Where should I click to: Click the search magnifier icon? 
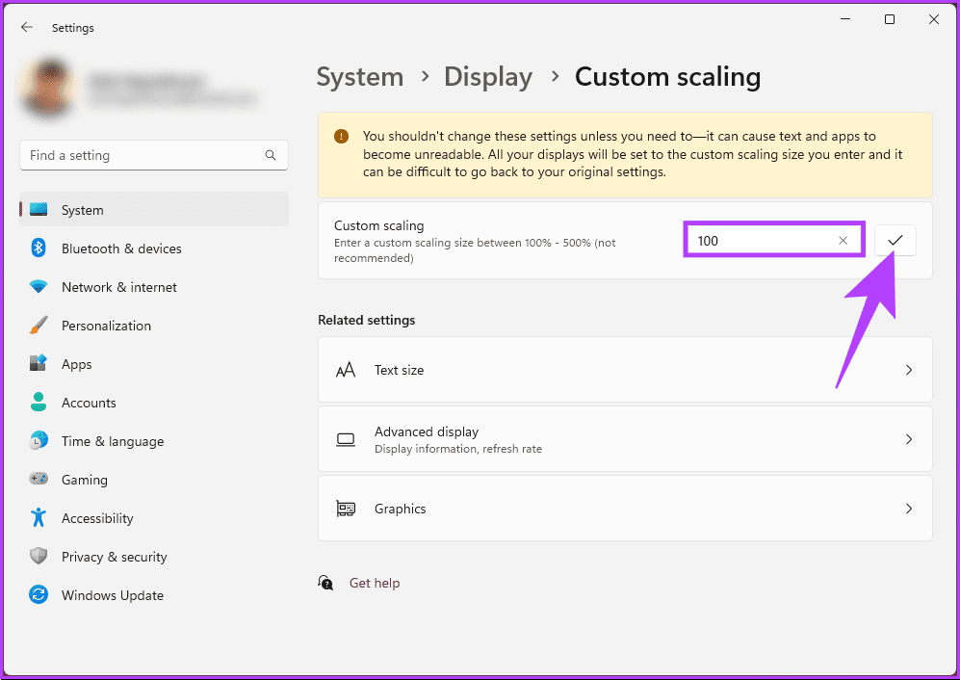(x=271, y=155)
